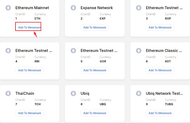The image size is (190, 123).
Task: Select the Ubiq Network Test... title
Action: tap(164, 93)
